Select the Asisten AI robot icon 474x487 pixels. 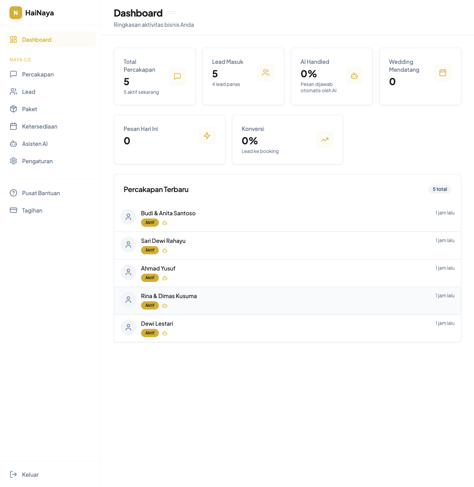pyautogui.click(x=13, y=144)
